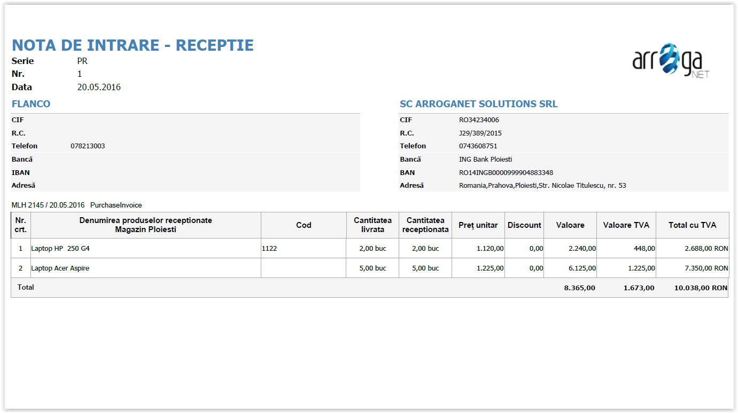Image resolution: width=738 pixels, height=413 pixels.
Task: Click the received quantity 5,00 buc for Acer Aspire
Action: click(425, 268)
